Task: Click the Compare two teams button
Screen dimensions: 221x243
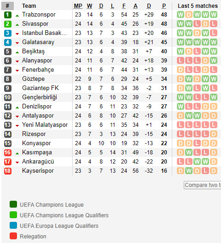Action: 203,185
